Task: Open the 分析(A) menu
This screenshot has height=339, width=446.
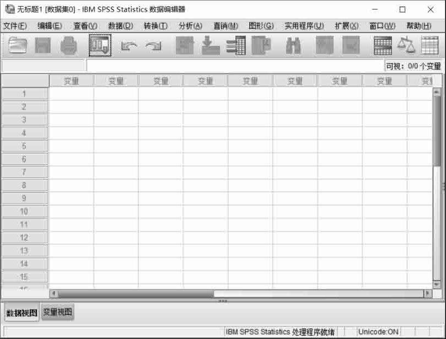Action: point(190,26)
